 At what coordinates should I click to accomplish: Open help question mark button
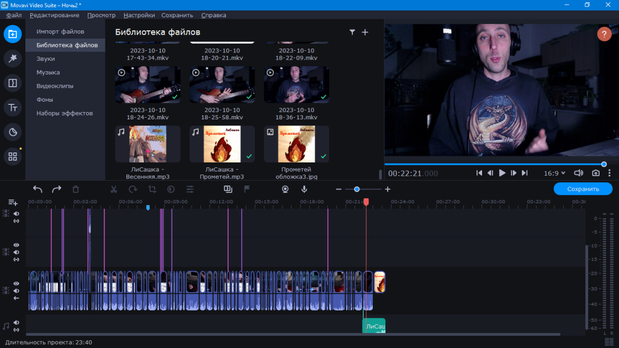tap(604, 34)
